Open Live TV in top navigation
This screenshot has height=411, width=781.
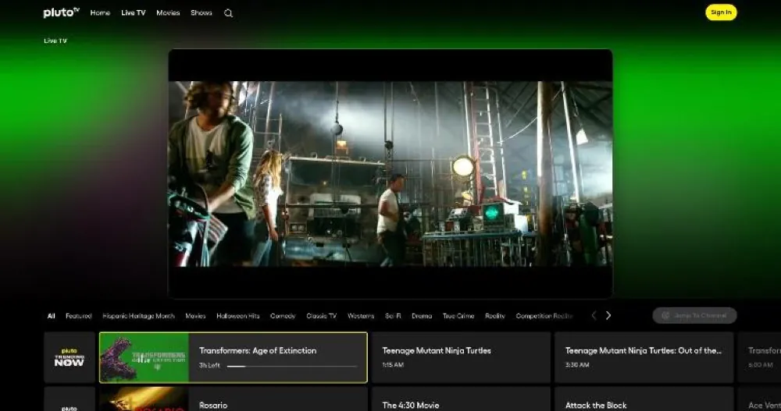click(x=133, y=12)
